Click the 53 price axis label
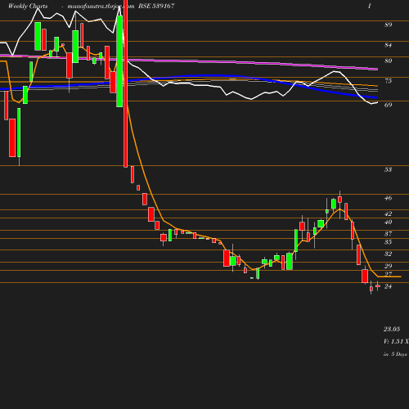409x409 pixels. pyautogui.click(x=388, y=169)
